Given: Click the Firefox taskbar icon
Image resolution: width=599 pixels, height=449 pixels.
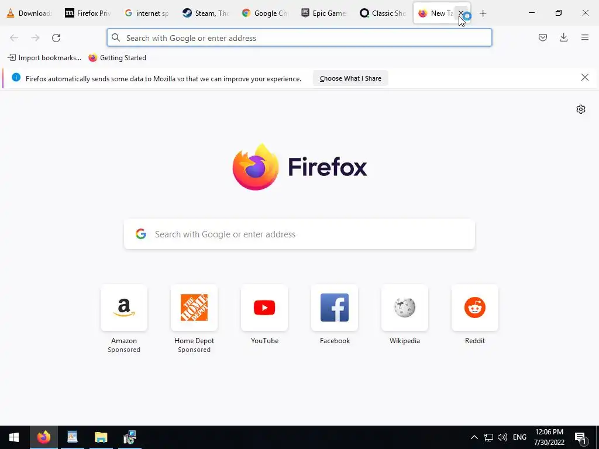Looking at the screenshot, I should (x=43, y=437).
